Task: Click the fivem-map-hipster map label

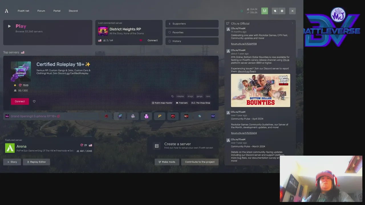Action: click(162, 103)
